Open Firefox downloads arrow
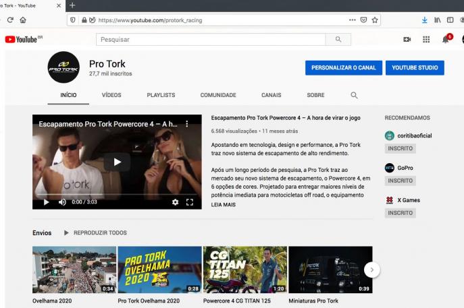Image resolution: width=464 pixels, height=308 pixels. coord(424,20)
